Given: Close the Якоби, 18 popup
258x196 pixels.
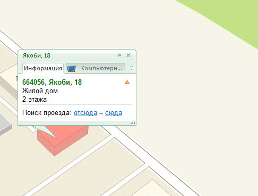Looking at the screenshot, I should click(128, 55).
